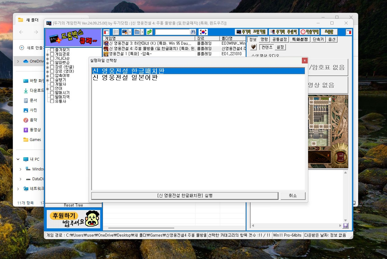Select 신 영웅전설 일본어판 in the list
The image size is (387, 259).
[198, 78]
